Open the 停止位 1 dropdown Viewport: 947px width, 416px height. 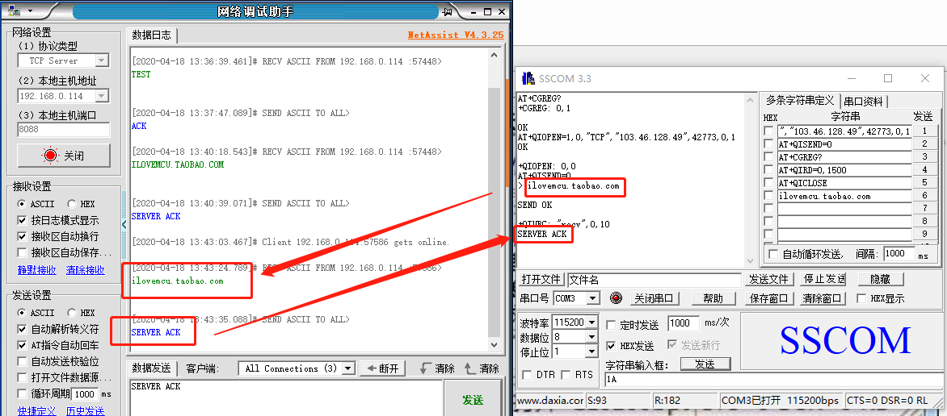pos(591,352)
